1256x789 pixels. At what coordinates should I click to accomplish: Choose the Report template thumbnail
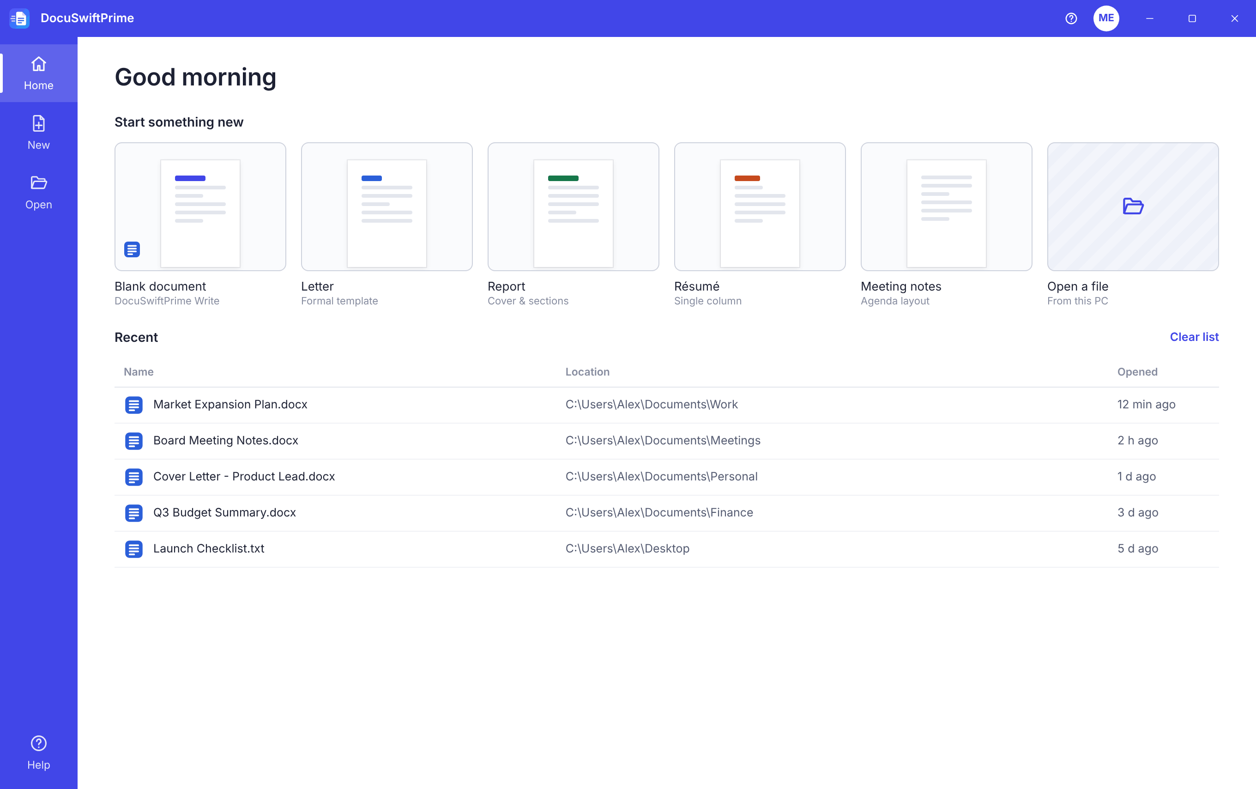tap(573, 206)
